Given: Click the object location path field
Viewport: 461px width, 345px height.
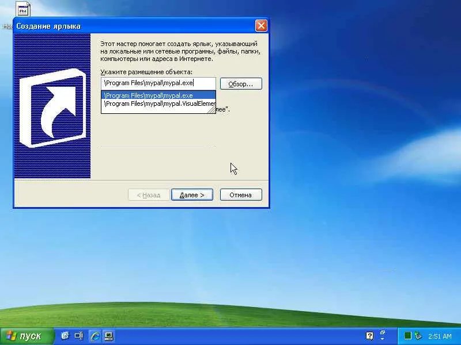Looking at the screenshot, I should (x=158, y=83).
